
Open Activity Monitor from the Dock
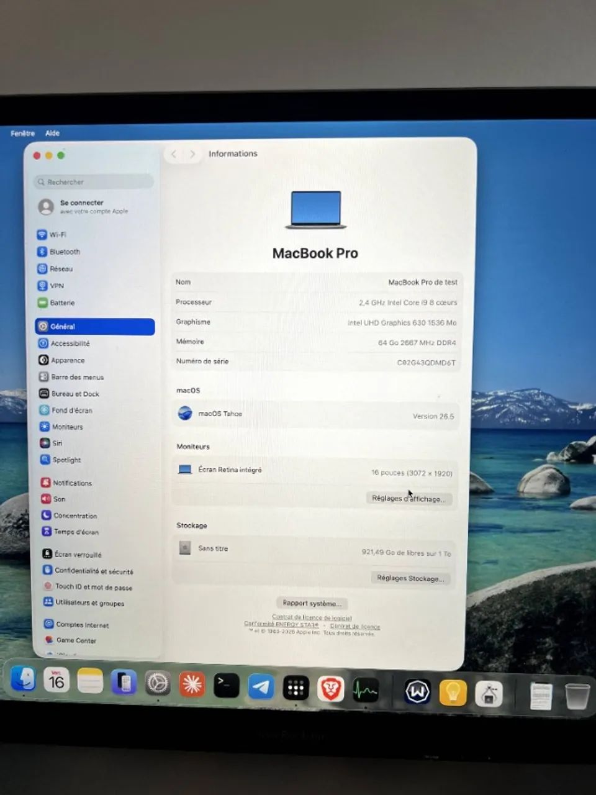point(366,690)
